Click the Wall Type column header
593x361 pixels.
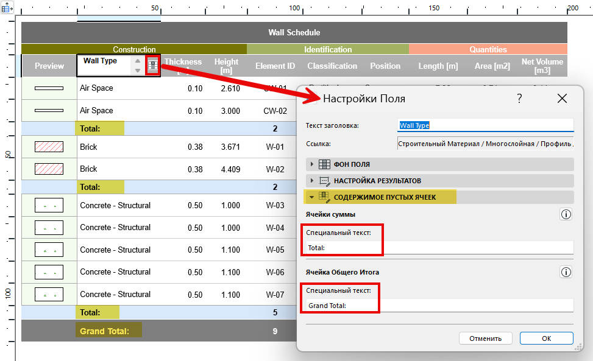(x=100, y=61)
